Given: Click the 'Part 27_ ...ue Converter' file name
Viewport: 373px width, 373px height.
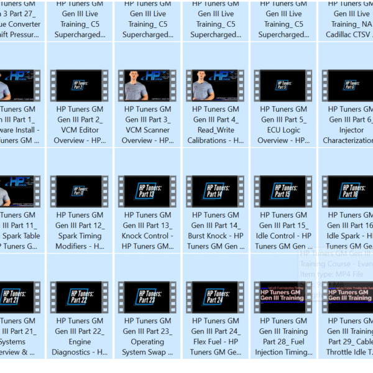Looking at the screenshot, I should click(21, 19).
